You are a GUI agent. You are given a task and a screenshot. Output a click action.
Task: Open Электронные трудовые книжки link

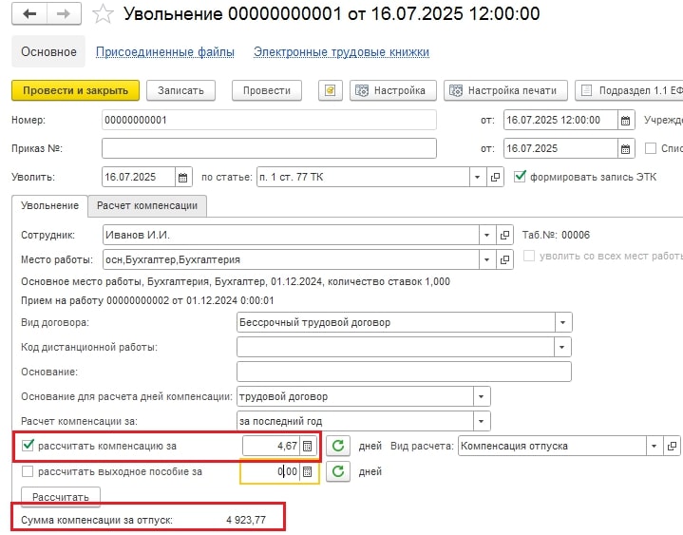[x=342, y=52]
